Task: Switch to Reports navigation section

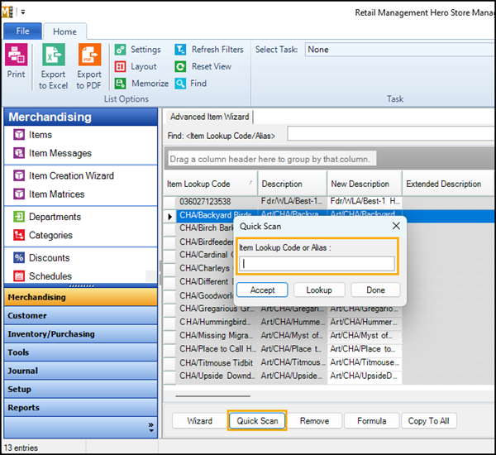Action: pos(81,408)
